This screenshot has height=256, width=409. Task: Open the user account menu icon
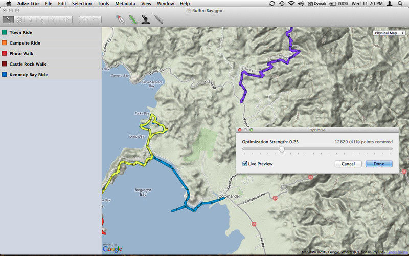[x=390, y=4]
